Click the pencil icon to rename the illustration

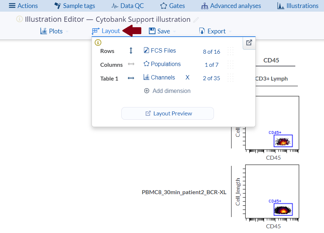tap(196, 20)
